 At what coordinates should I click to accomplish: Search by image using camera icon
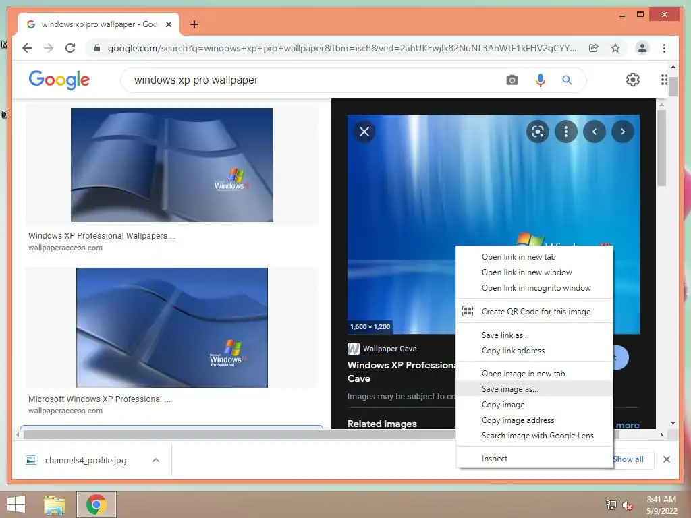(512, 80)
